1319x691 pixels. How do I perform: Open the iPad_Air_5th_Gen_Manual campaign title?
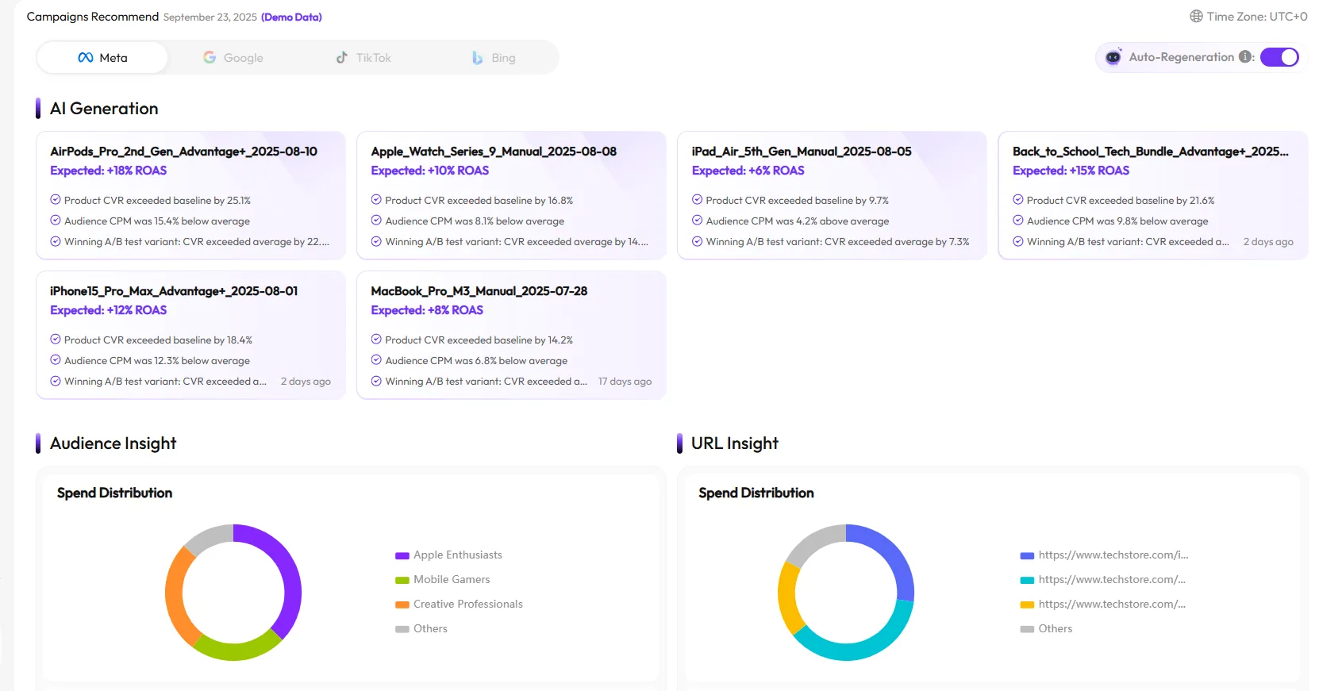tap(802, 152)
